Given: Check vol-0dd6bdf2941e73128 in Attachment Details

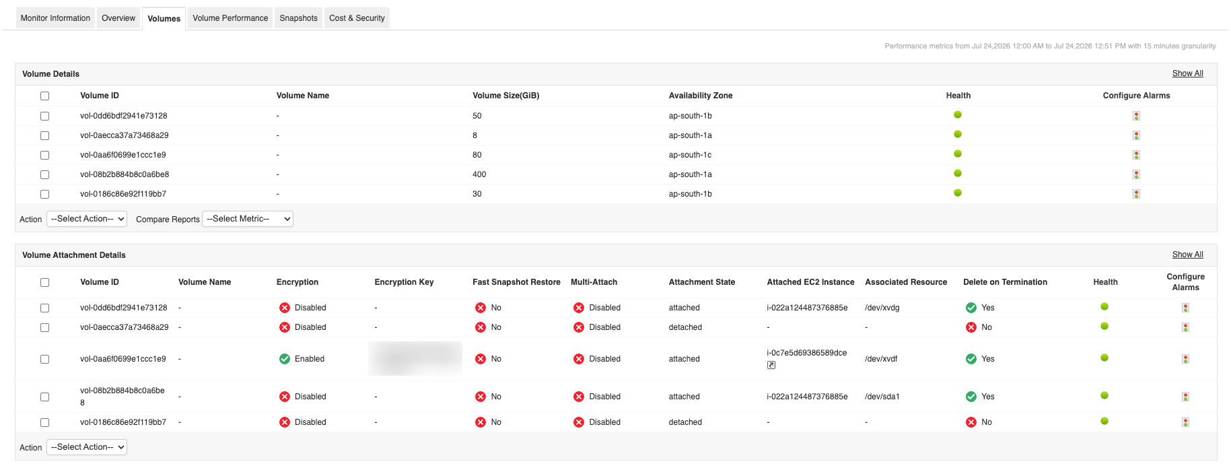Looking at the screenshot, I should tap(44, 308).
